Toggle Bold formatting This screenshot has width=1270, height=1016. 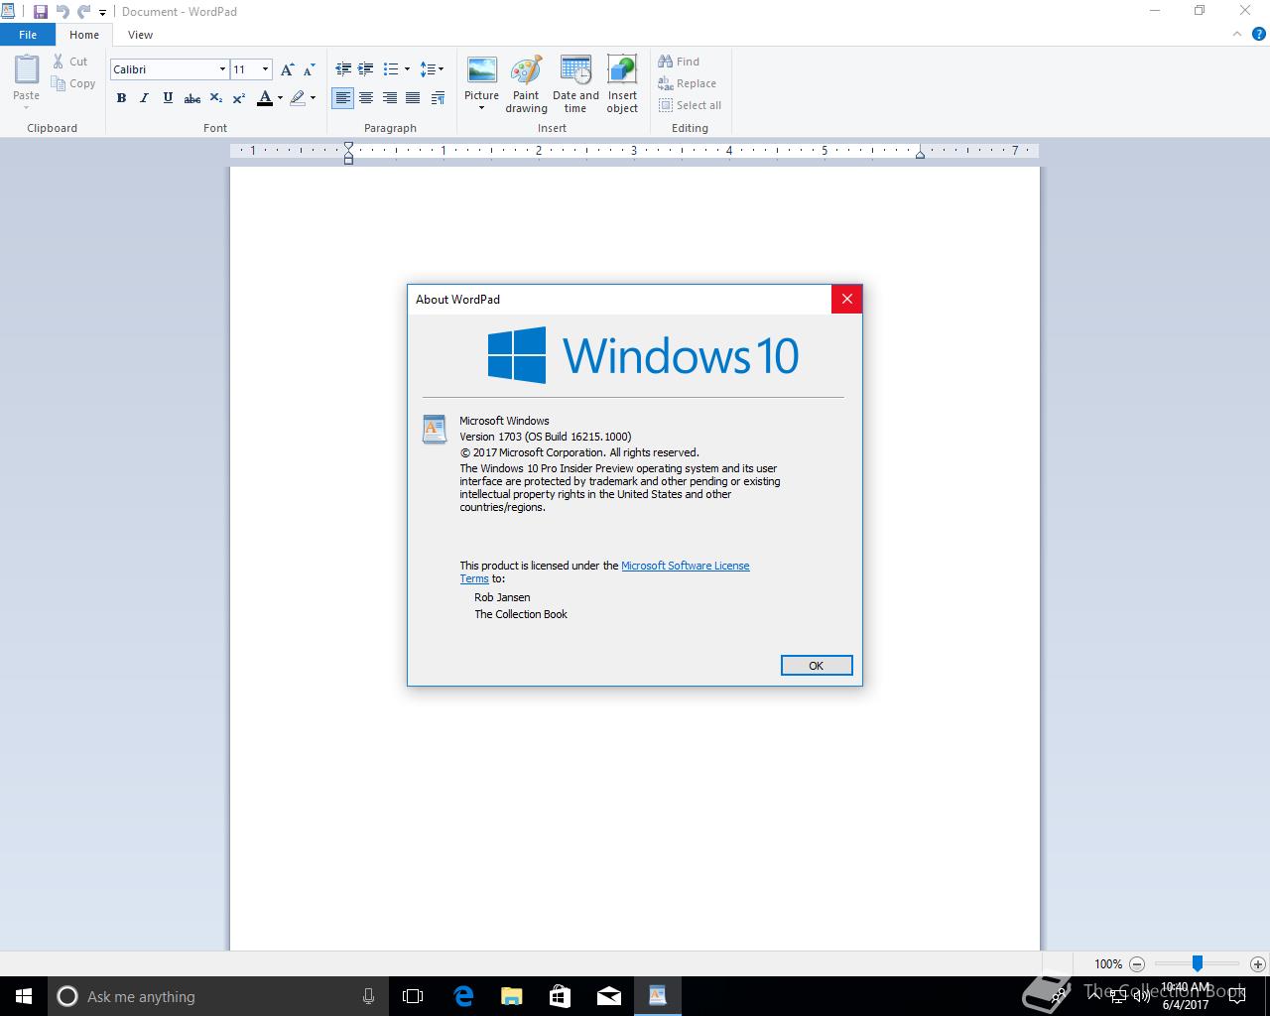pyautogui.click(x=121, y=98)
